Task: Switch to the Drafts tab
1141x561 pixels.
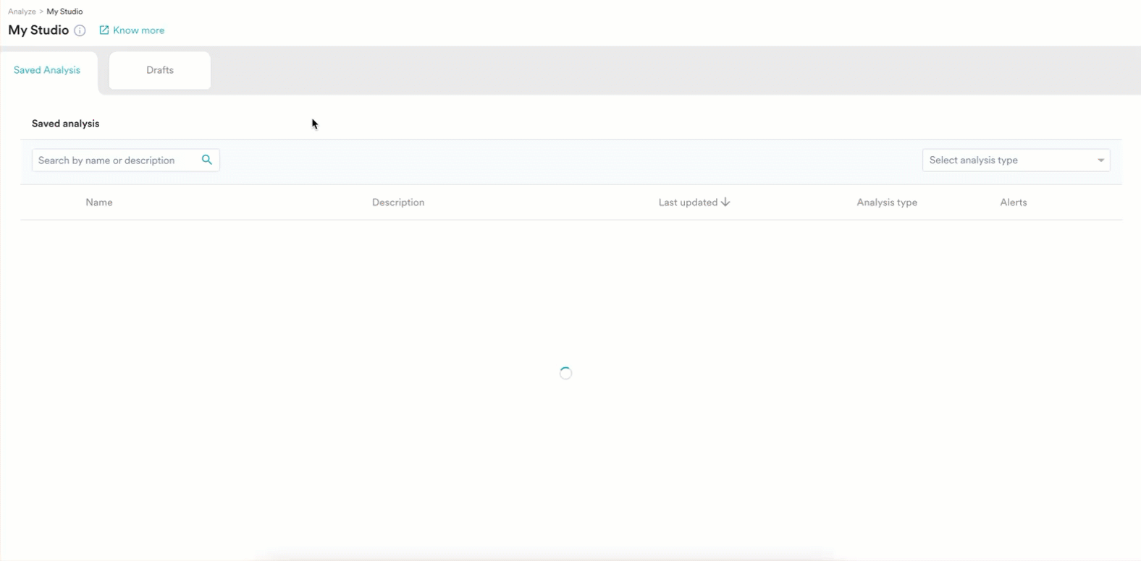Action: point(160,70)
